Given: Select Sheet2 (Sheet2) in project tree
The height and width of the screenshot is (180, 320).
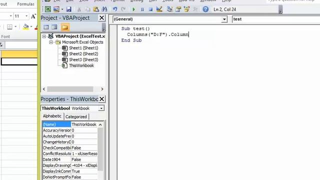Looking at the screenshot, I should point(83,54).
